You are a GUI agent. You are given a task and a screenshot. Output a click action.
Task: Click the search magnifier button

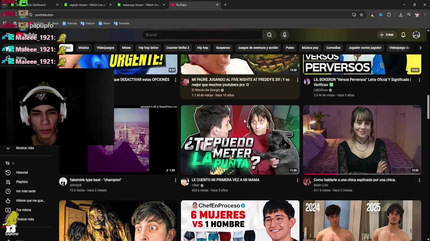(269, 35)
